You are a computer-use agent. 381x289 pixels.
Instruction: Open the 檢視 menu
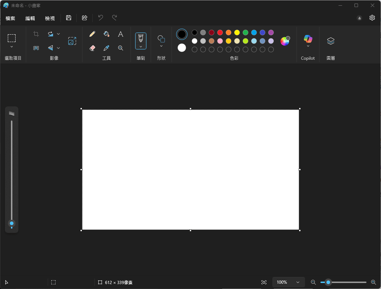coord(50,18)
